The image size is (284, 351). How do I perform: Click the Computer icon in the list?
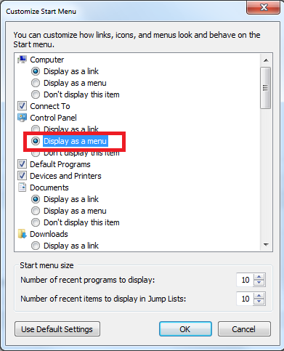pyautogui.click(x=22, y=60)
